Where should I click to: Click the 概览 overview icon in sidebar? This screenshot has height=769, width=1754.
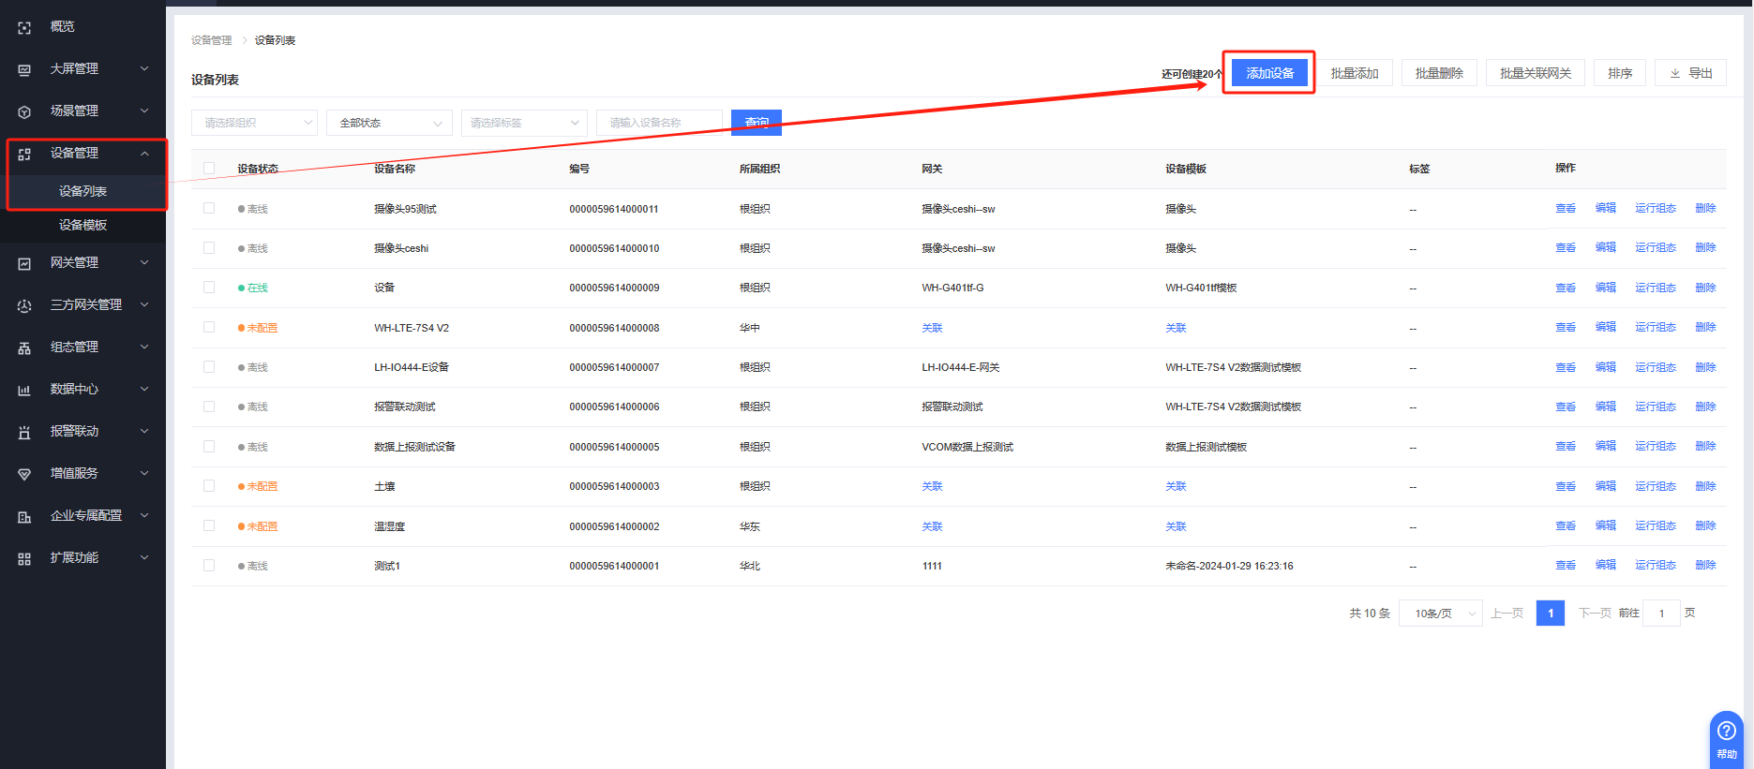(x=24, y=28)
